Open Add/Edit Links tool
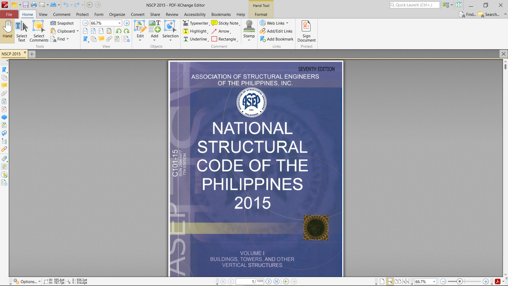This screenshot has height=286, width=508. tap(276, 31)
